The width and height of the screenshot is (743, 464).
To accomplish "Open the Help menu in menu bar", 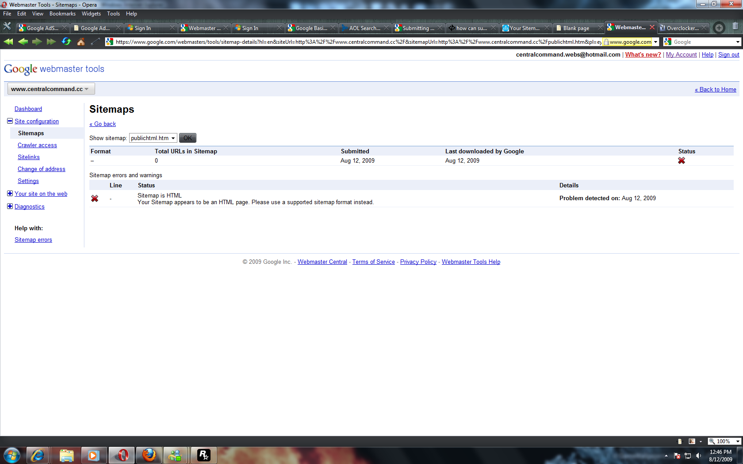I will [x=131, y=14].
